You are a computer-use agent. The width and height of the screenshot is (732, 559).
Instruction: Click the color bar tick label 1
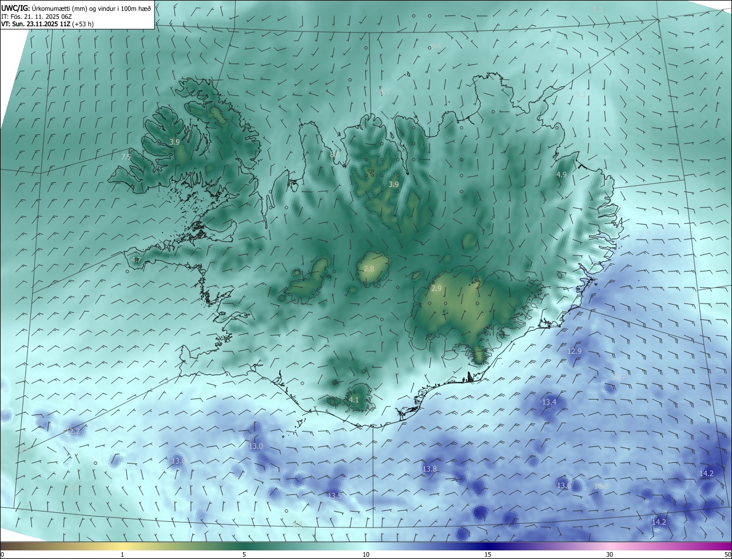[122, 554]
